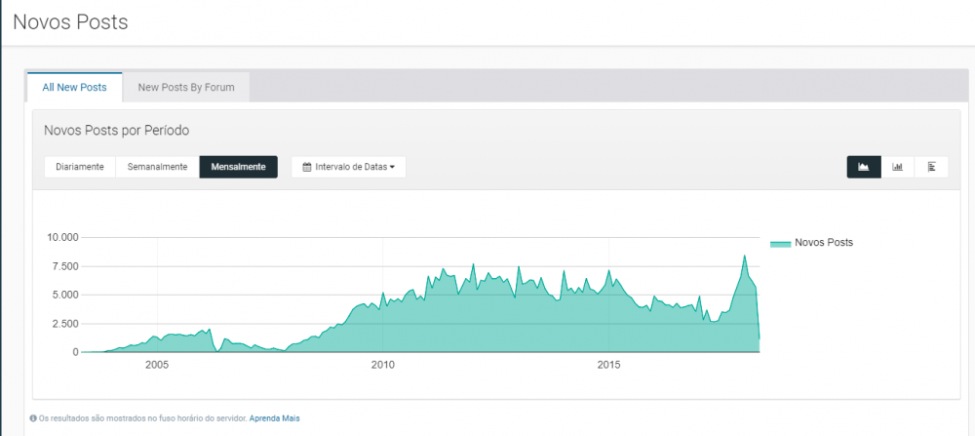Screen dimensions: 975x436
Task: Open the Aprenda Mais link
Action: tap(278, 418)
